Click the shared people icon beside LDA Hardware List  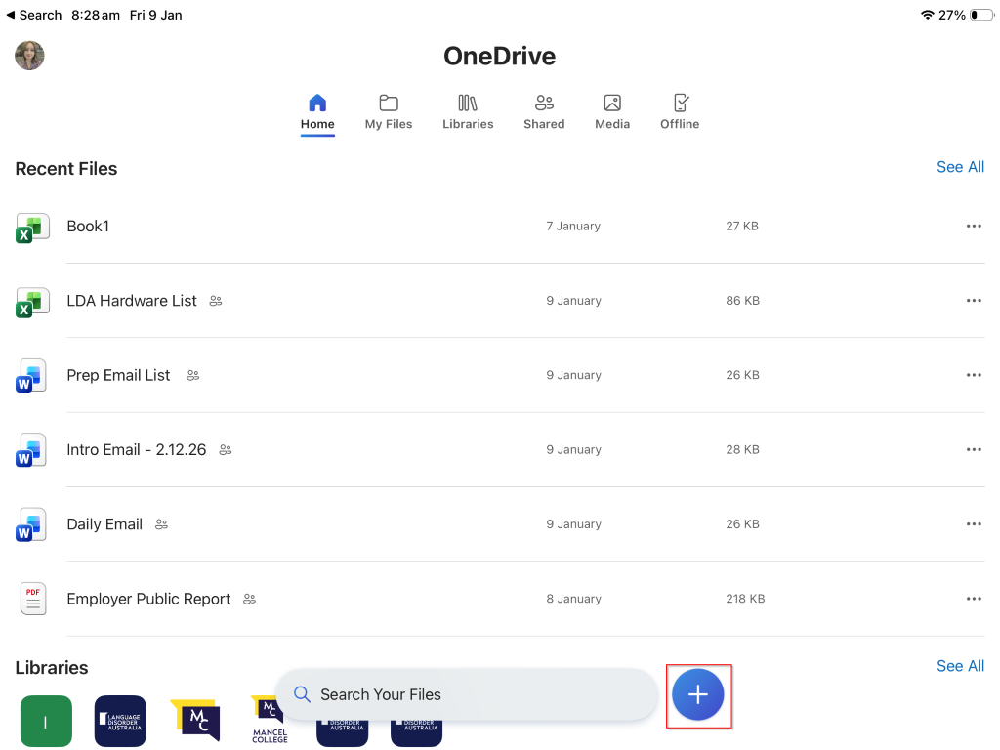click(216, 301)
